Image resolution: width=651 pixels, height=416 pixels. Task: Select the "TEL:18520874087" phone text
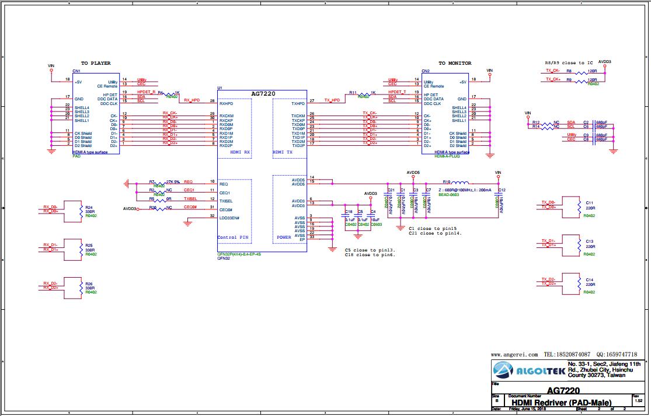567,355
